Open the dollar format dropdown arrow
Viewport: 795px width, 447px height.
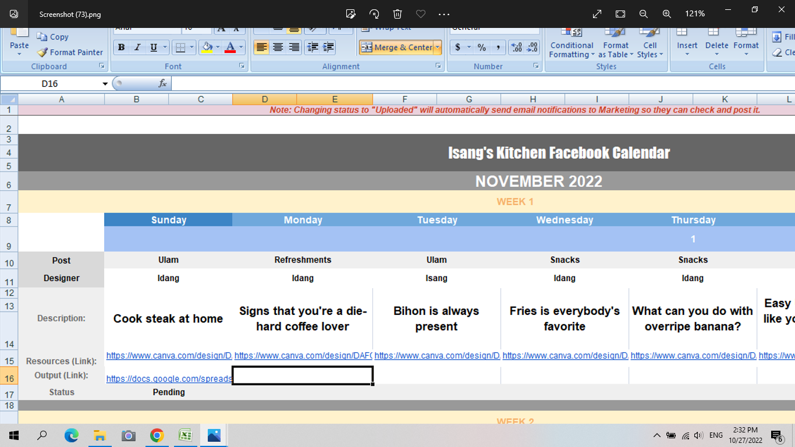tap(469, 48)
